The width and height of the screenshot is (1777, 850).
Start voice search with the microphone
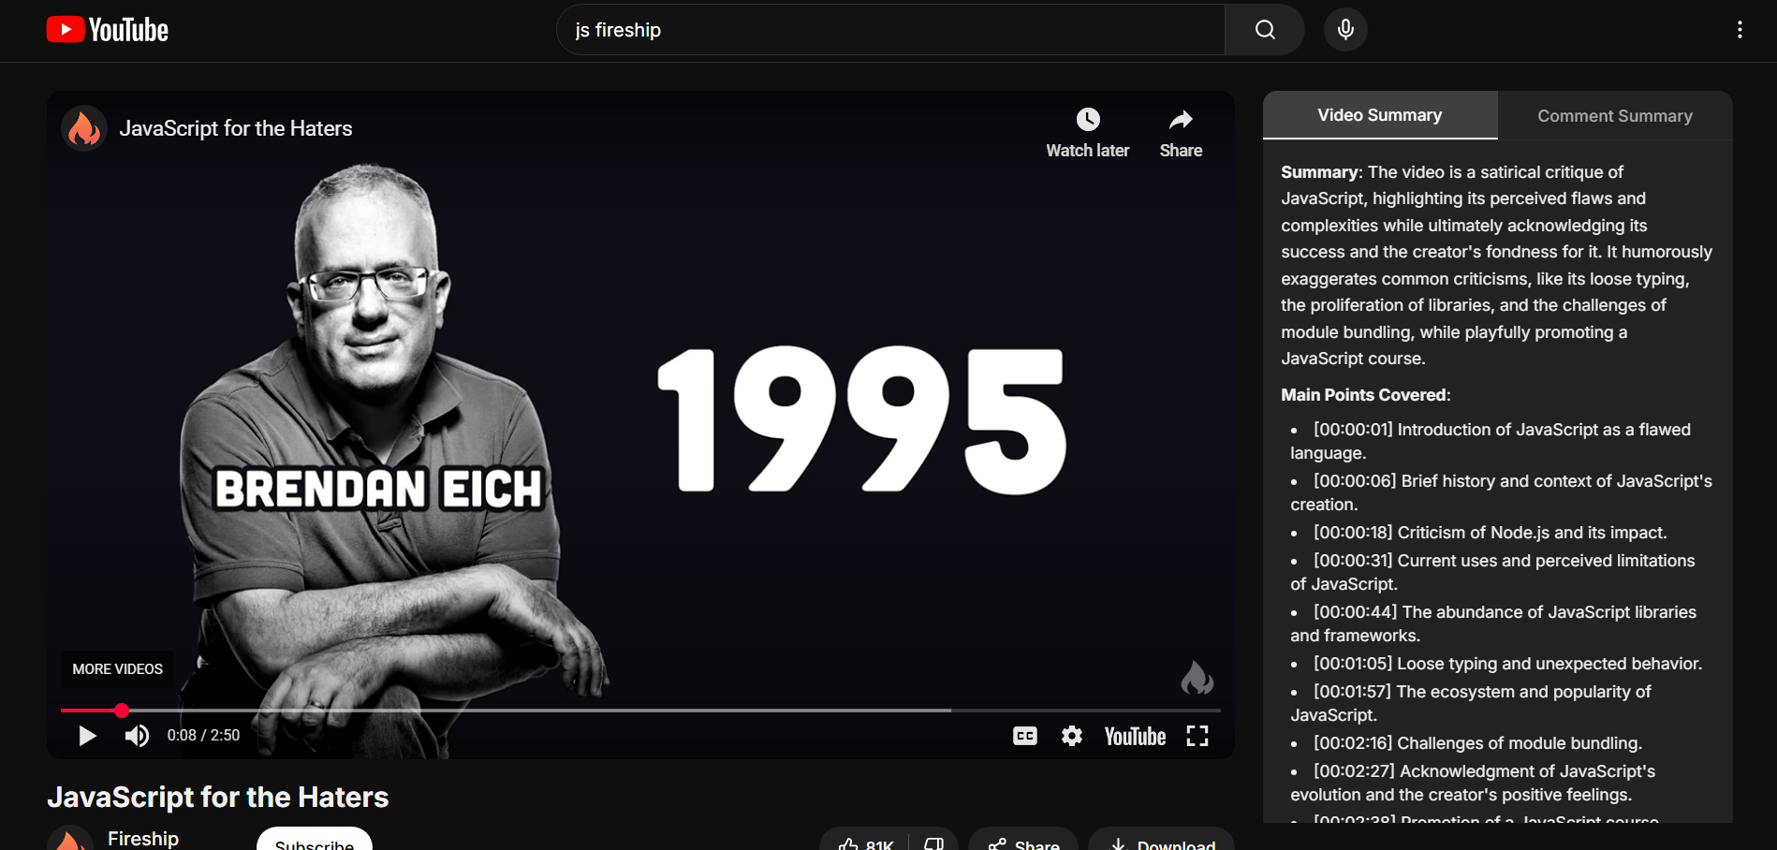point(1344,30)
